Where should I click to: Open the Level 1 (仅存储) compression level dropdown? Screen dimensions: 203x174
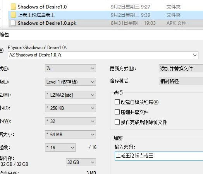[71, 82]
